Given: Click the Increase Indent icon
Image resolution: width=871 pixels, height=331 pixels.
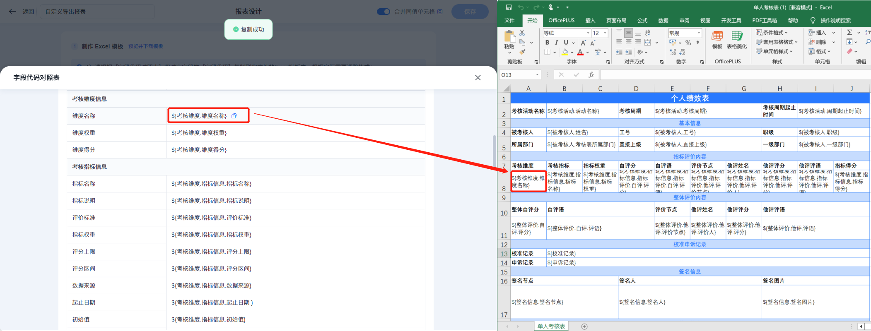Looking at the screenshot, I should [x=629, y=52].
